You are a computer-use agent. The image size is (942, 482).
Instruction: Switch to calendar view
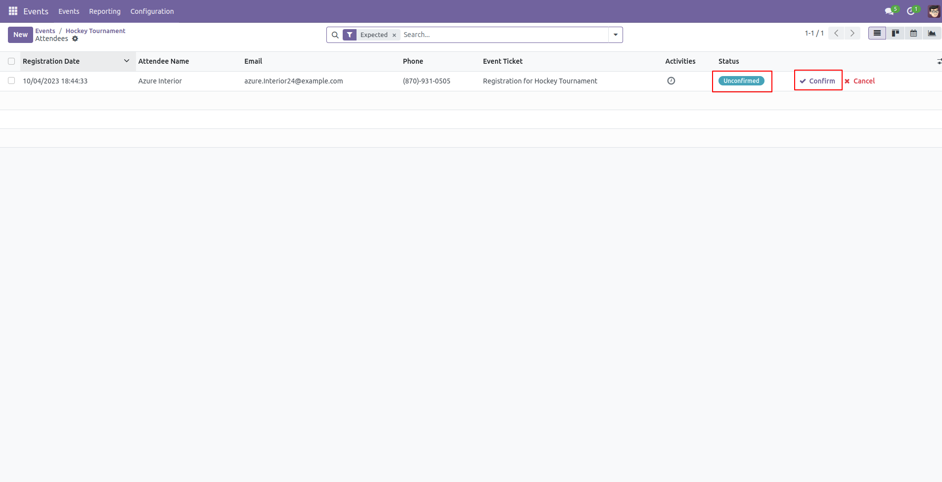(x=913, y=33)
